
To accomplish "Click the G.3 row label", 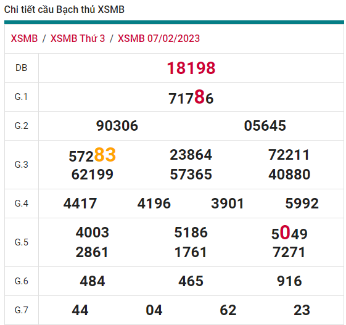I will coord(22,165).
